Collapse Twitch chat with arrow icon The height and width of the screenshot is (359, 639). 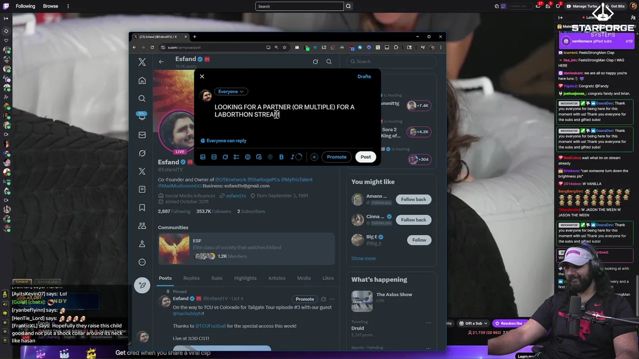point(560,18)
